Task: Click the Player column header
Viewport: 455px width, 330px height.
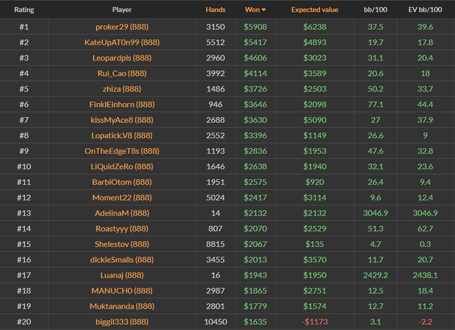Action: click(122, 10)
